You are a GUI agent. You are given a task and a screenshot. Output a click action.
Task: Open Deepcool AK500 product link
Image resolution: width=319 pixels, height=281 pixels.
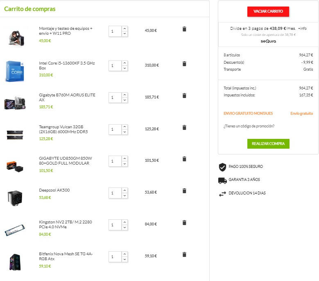(x=54, y=190)
